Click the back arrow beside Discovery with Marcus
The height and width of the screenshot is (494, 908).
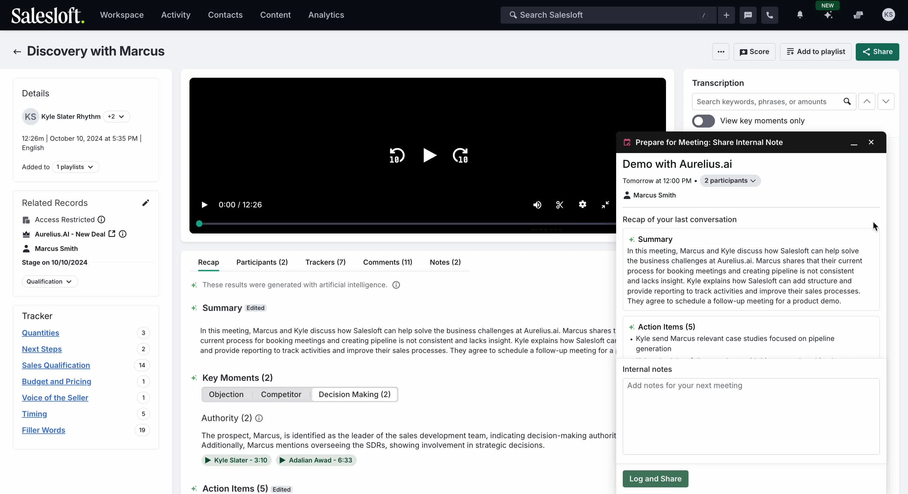[17, 52]
